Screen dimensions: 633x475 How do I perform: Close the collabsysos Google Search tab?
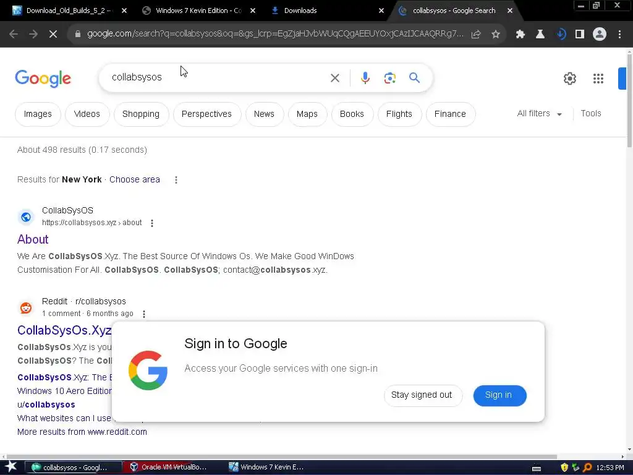[x=510, y=11]
